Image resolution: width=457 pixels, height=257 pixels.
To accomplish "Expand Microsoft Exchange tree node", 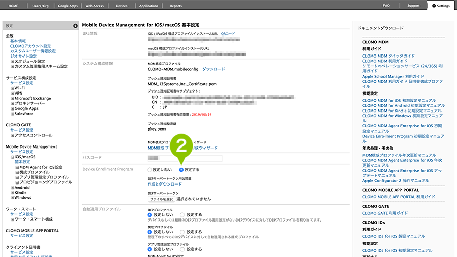I will (13, 99).
